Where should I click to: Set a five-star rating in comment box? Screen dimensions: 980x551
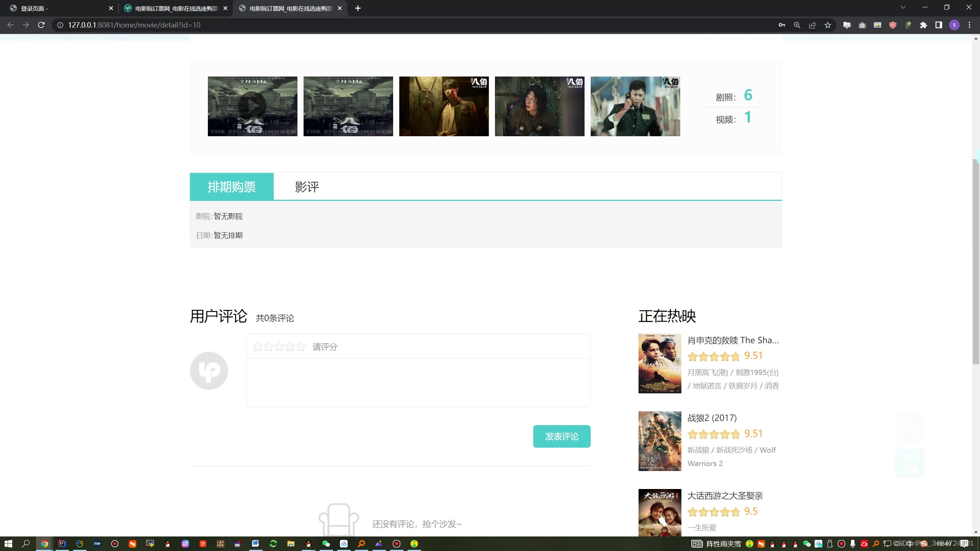(301, 347)
